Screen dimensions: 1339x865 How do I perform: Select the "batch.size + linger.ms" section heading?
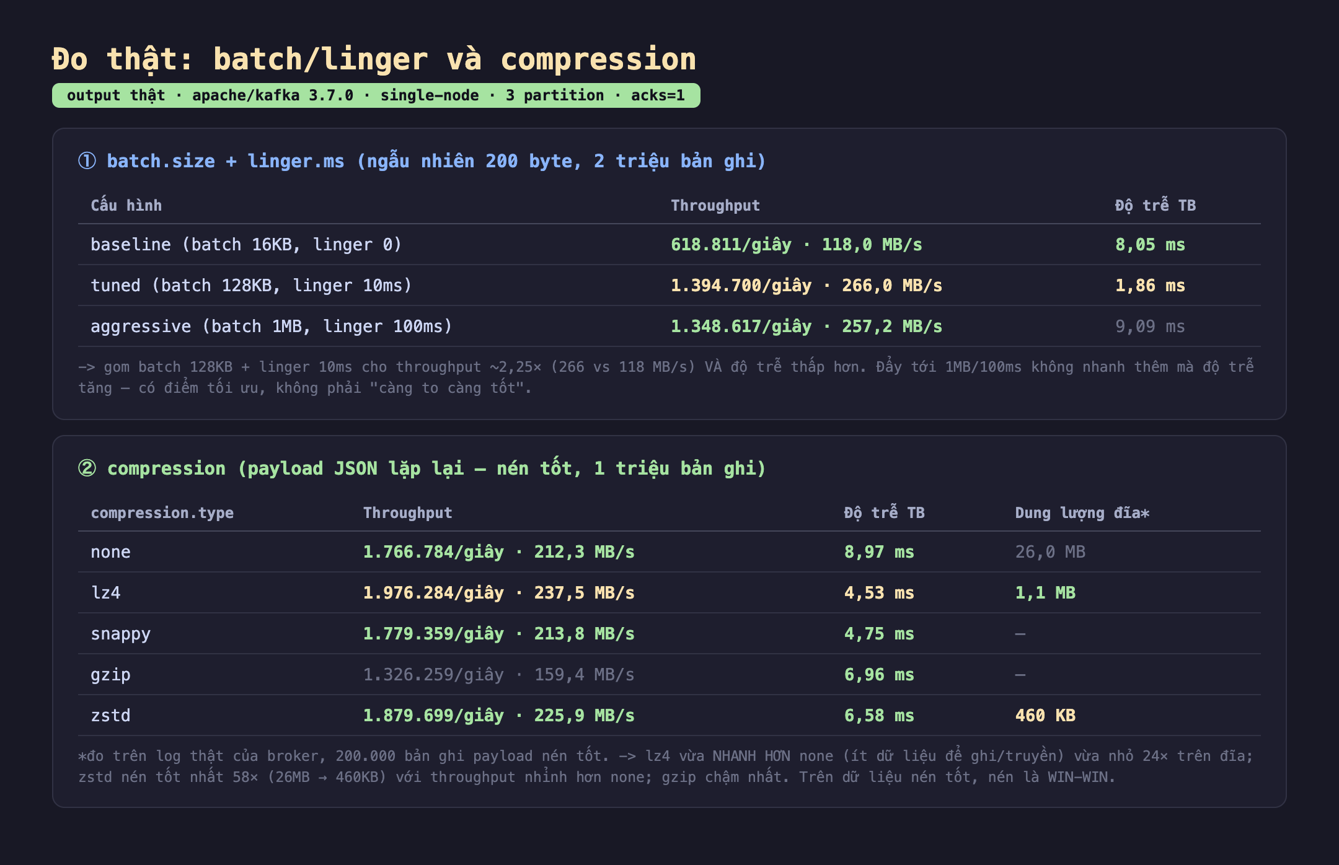[x=422, y=161]
